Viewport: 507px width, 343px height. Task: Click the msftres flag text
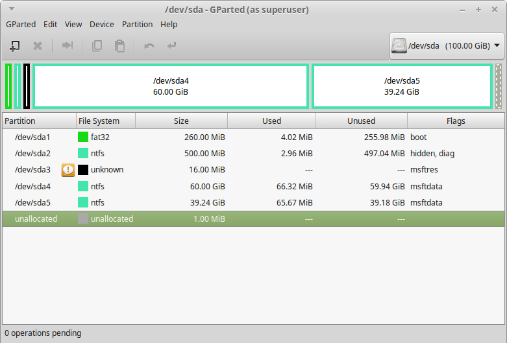424,170
